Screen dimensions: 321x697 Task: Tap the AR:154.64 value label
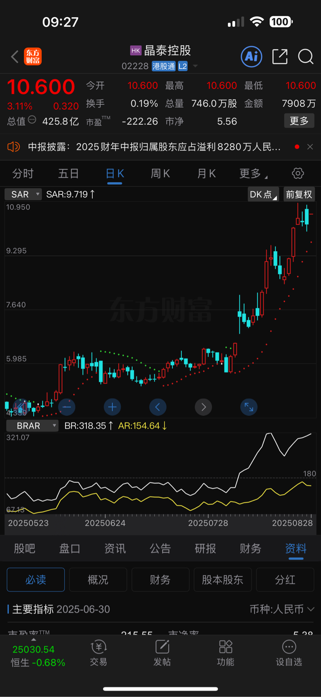(x=143, y=426)
